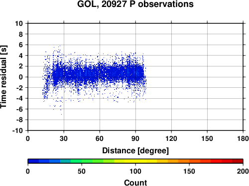Click the "Time residual [s]" axis label
249x186 pixels.
click(x=3, y=77)
